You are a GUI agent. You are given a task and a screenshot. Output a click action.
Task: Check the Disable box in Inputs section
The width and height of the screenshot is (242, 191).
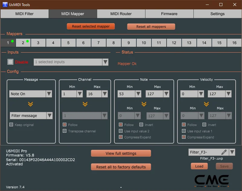(11, 62)
